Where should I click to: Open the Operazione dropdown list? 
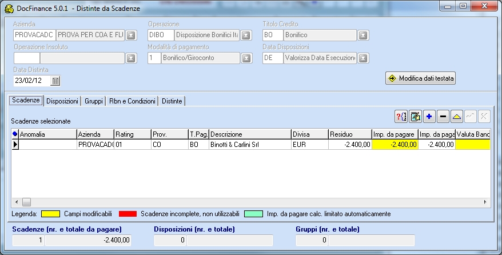246,35
